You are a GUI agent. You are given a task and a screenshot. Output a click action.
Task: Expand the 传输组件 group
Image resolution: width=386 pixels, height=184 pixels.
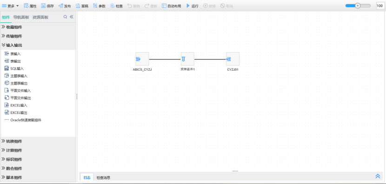(38, 36)
